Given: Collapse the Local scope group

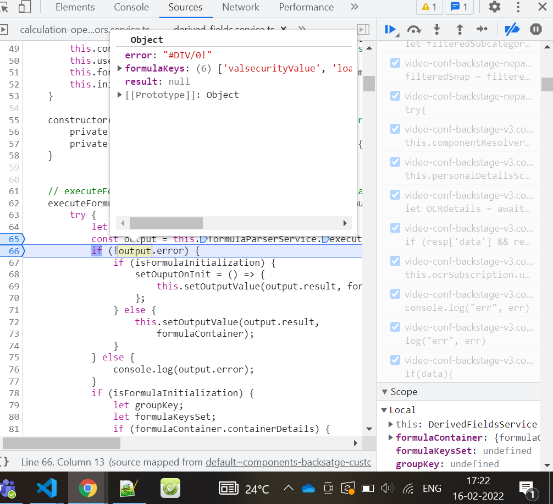Looking at the screenshot, I should 384,410.
